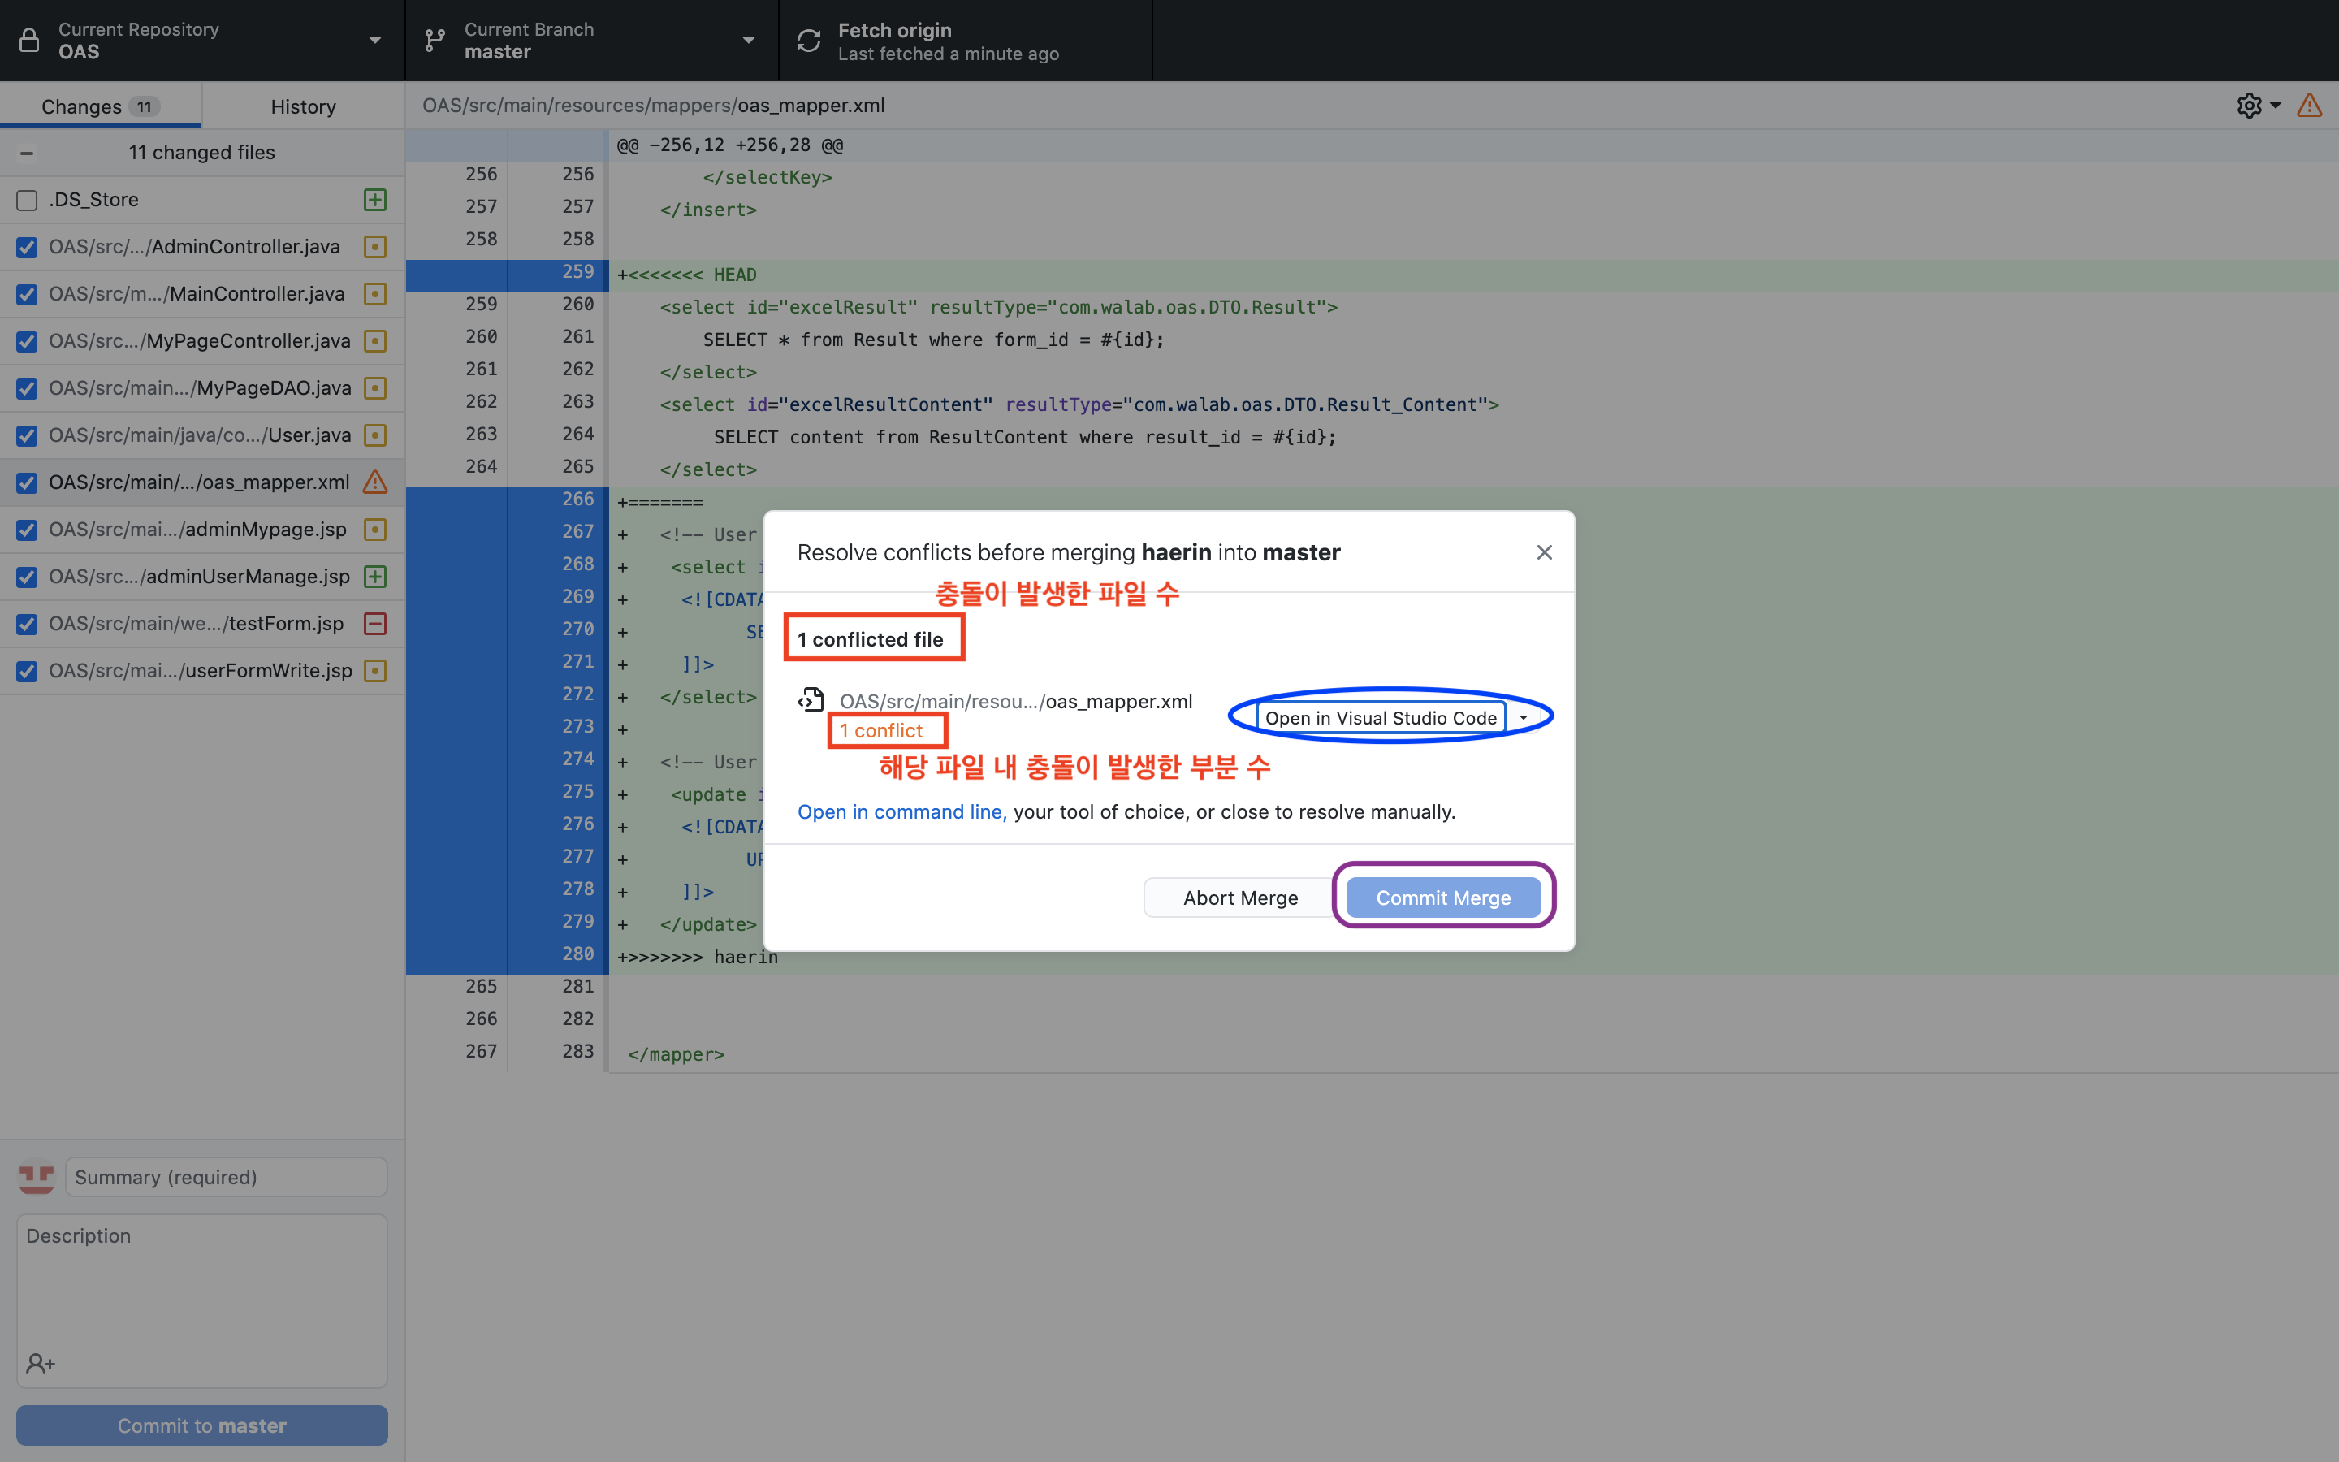Click the removed status icon beside testForm.jsp
Image resolution: width=2339 pixels, height=1462 pixels.
point(375,624)
